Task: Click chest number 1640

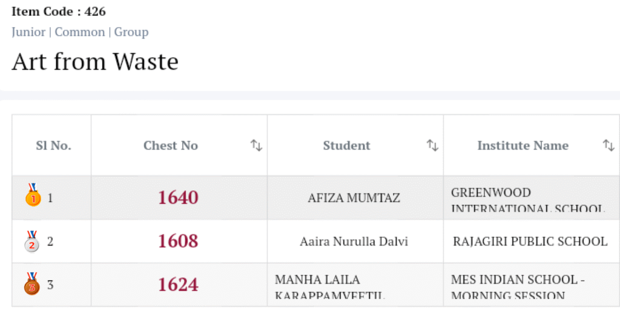Action: (x=178, y=198)
